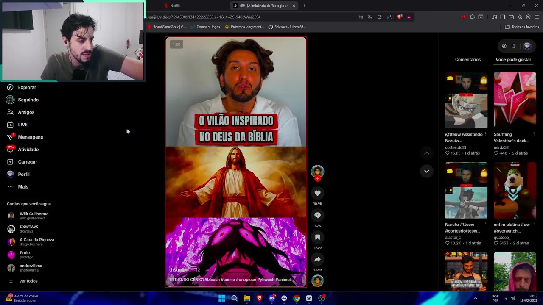Open options dots for enfim platina video
Screen dimensions: 543x305
pos(534,224)
